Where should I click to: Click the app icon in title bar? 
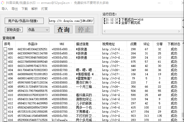point(3,3)
